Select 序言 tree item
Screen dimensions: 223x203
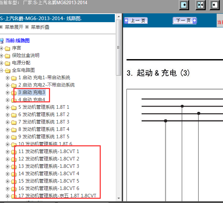pos(17,48)
